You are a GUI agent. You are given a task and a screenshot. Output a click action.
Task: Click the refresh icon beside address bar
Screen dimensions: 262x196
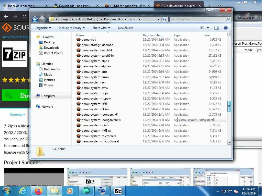(165, 19)
